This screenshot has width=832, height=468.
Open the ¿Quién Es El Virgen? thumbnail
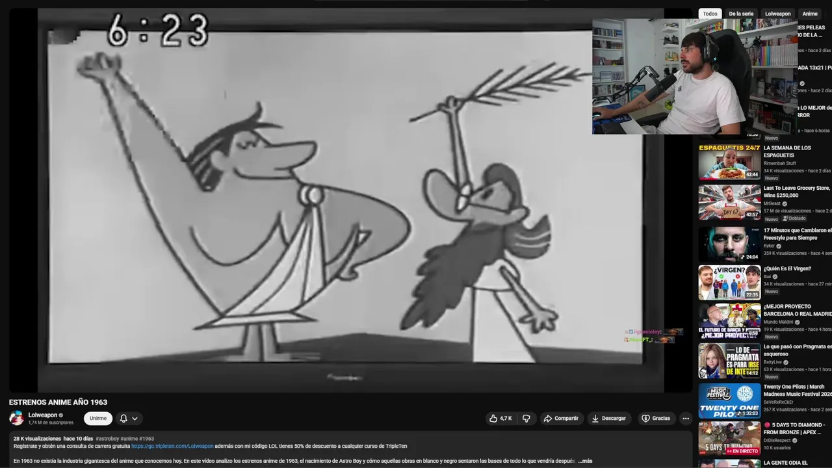click(x=729, y=282)
